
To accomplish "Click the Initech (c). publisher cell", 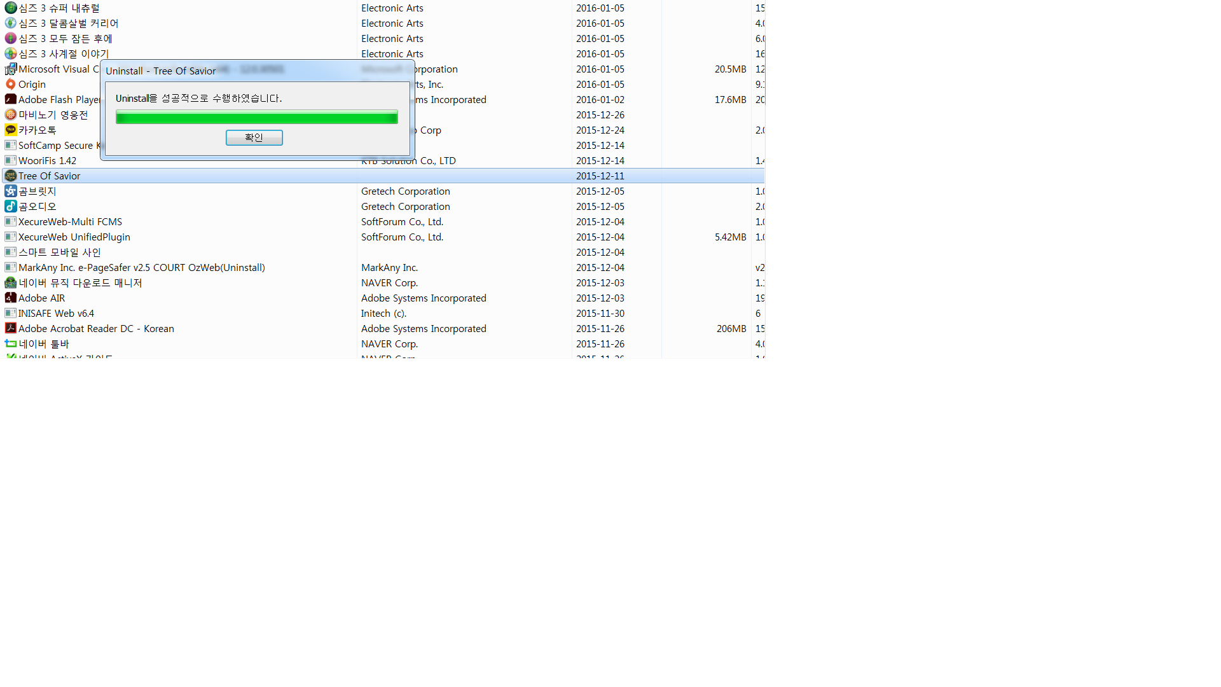I will tap(383, 314).
